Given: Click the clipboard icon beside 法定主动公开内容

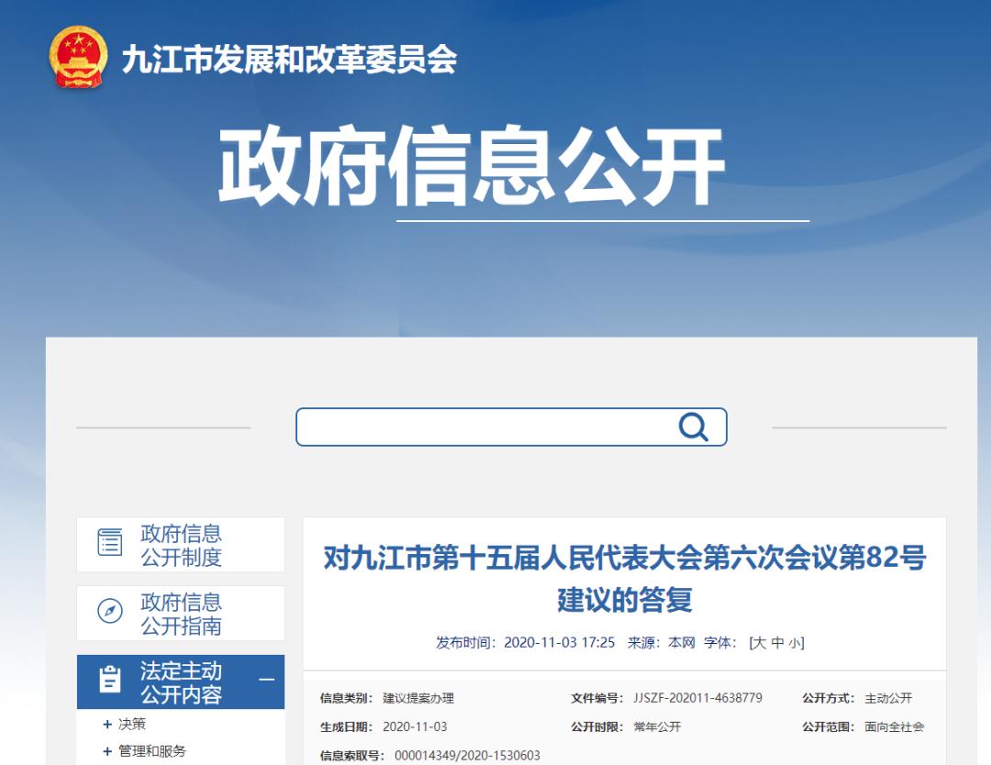Looking at the screenshot, I should coord(110,680).
